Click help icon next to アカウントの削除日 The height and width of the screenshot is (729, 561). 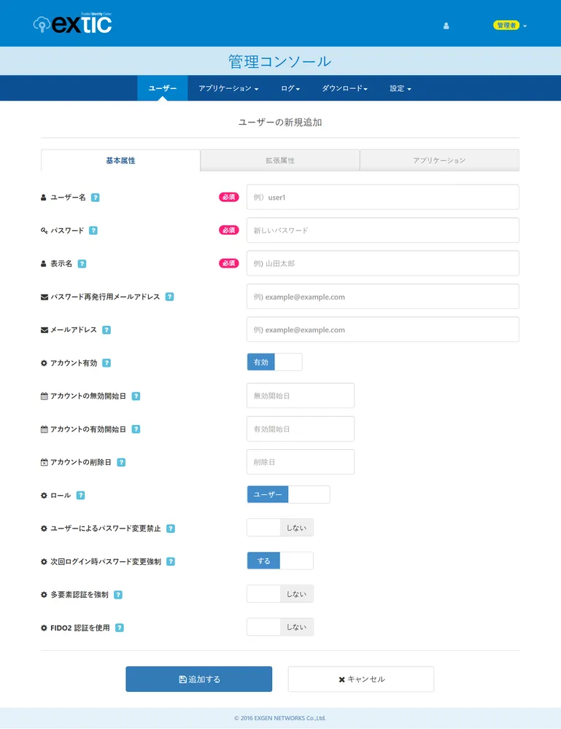(x=121, y=462)
